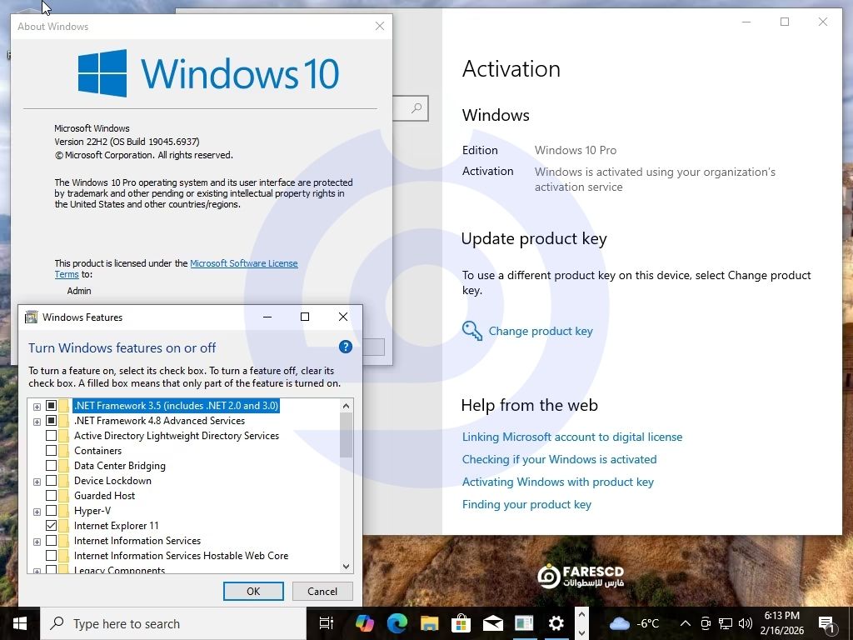The width and height of the screenshot is (853, 640).
Task: Open the Microsoft Software License Terms link
Action: click(x=243, y=263)
